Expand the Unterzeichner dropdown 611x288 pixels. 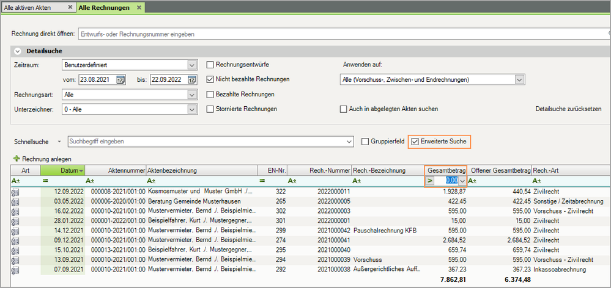pos(191,109)
